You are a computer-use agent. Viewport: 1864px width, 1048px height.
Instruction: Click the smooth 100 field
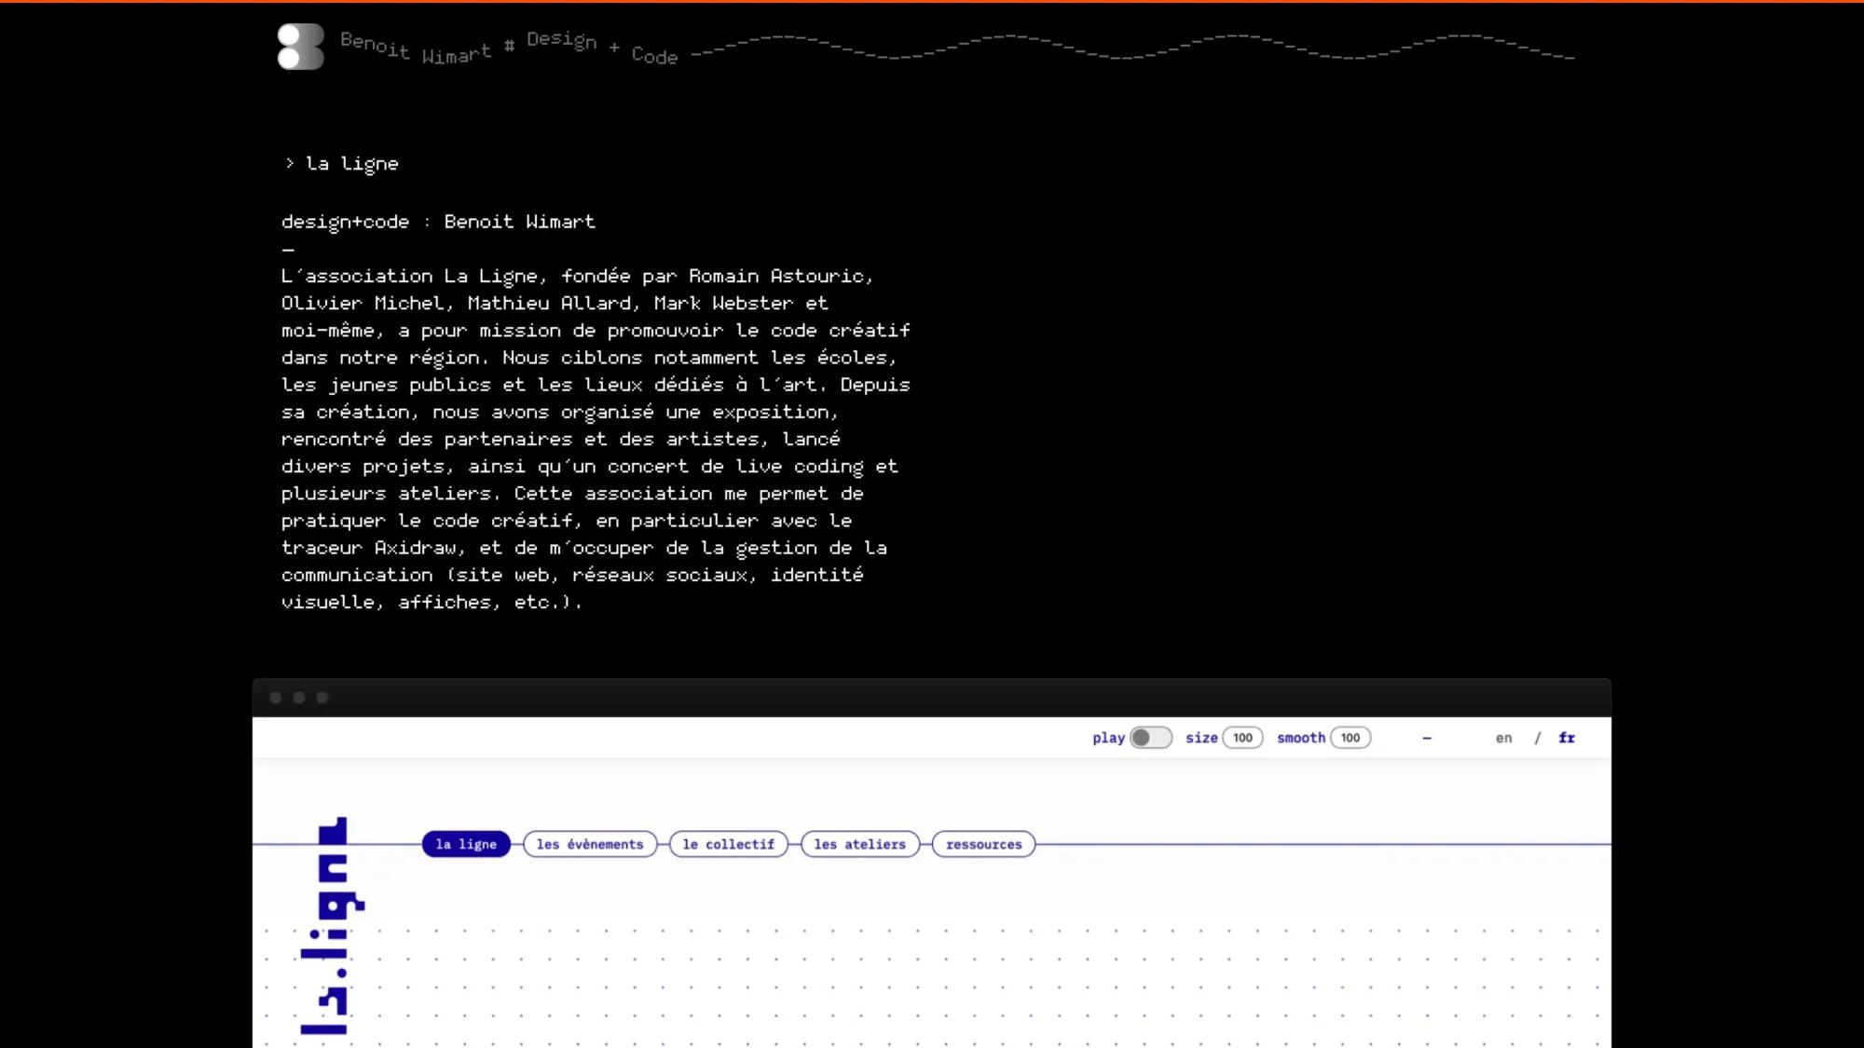coord(1350,738)
